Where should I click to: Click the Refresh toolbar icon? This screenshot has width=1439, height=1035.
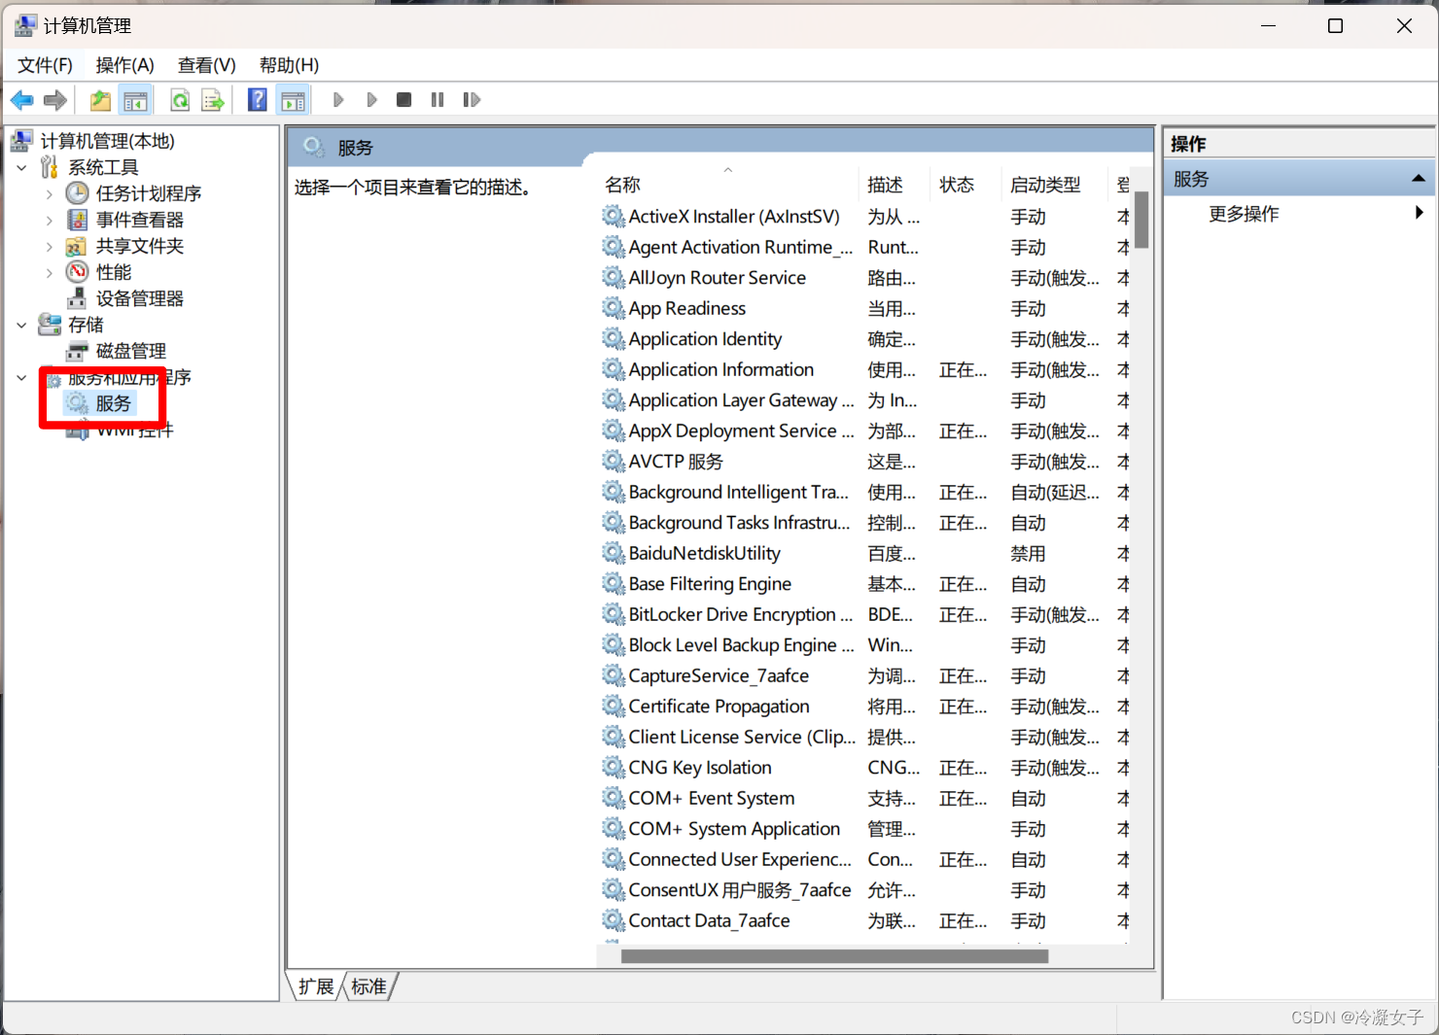[180, 100]
